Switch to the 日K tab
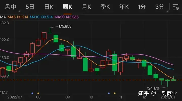 click(x=49, y=7)
